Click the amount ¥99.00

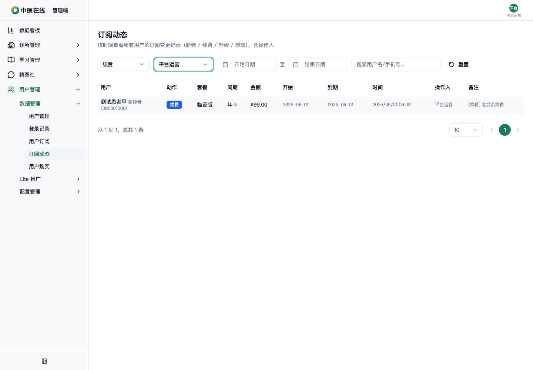point(259,105)
